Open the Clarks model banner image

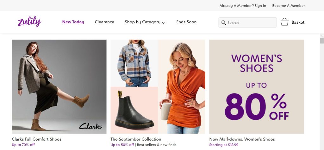pos(59,86)
